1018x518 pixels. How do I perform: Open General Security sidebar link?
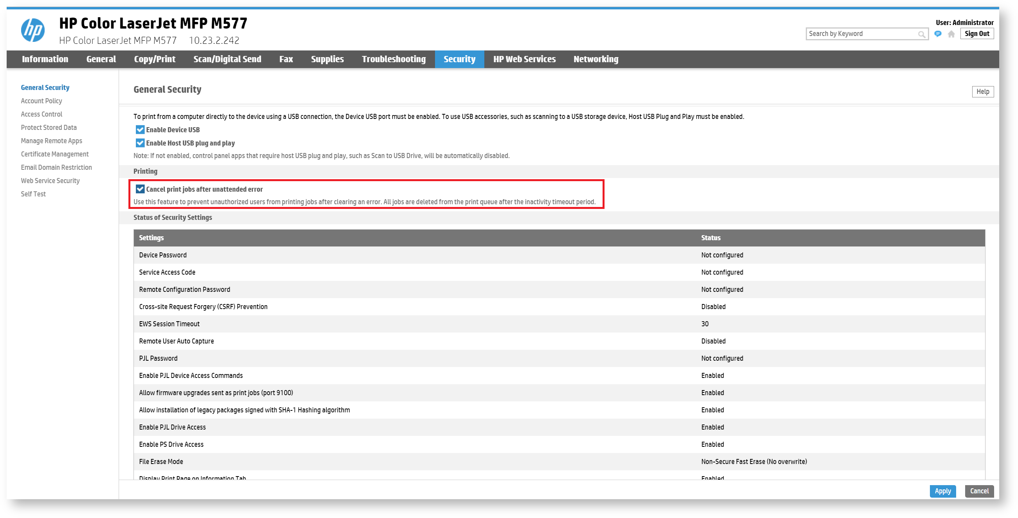tap(45, 88)
